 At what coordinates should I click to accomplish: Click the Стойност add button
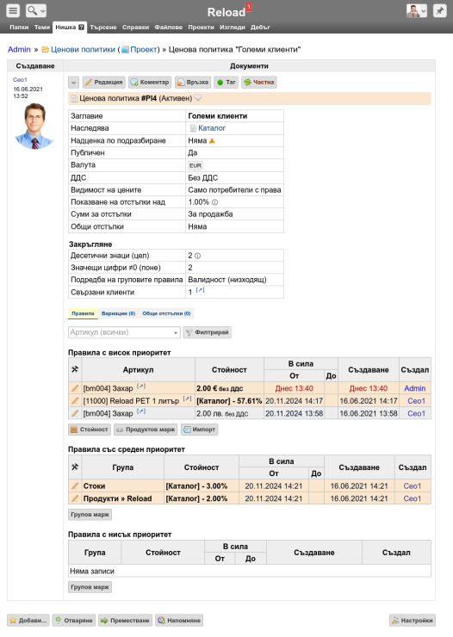click(x=90, y=430)
